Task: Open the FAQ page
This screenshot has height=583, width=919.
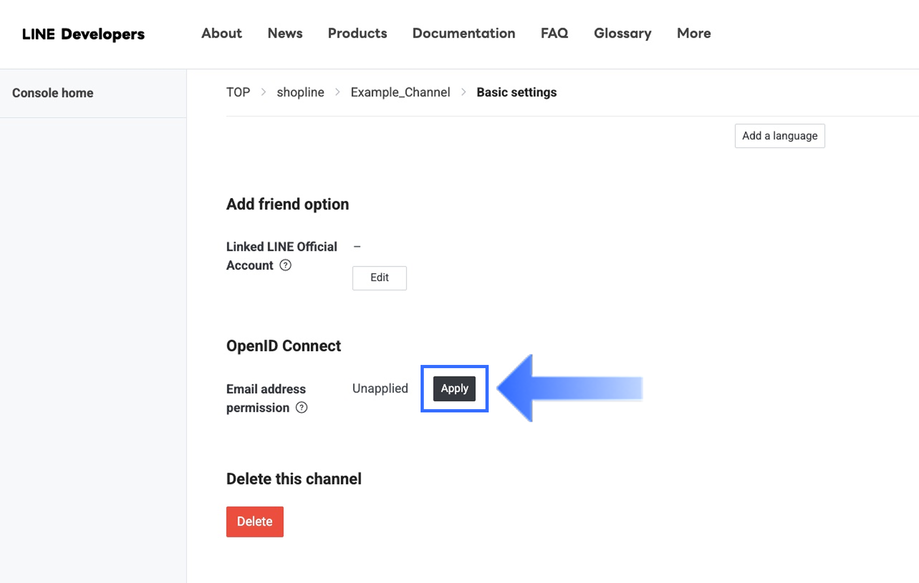Action: point(554,33)
